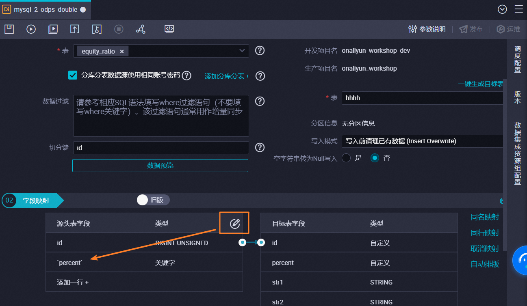
Task: Click 关键字 type cell of percent row
Action: tap(165, 263)
